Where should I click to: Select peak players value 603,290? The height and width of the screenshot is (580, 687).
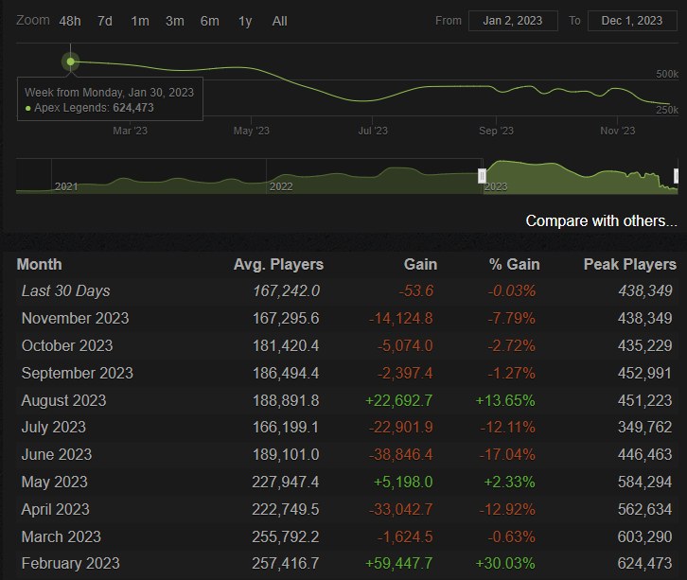coord(644,537)
